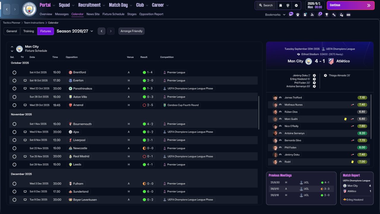
Task: Open the shirt icon bookmark
Action: (298, 15)
